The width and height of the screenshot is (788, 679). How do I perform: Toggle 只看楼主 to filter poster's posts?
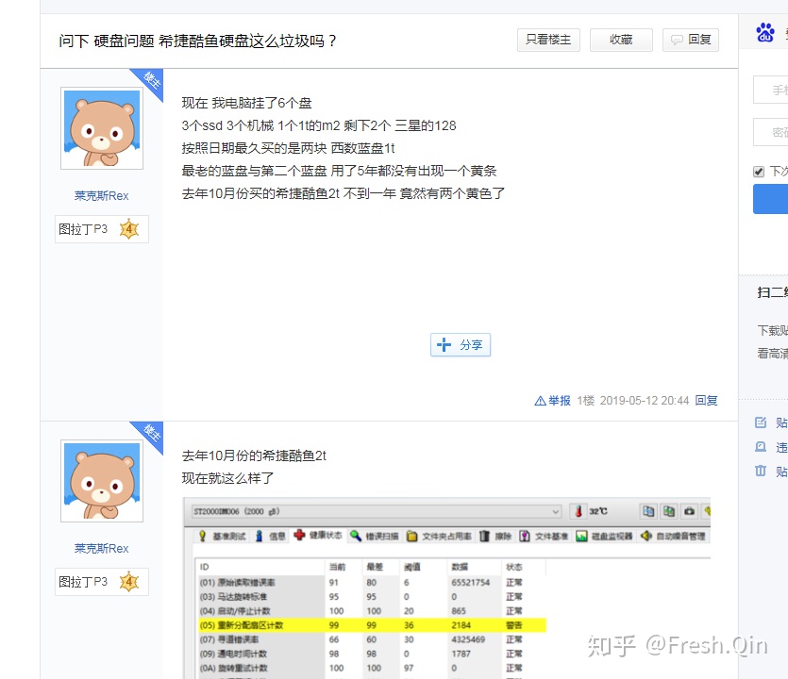click(548, 40)
